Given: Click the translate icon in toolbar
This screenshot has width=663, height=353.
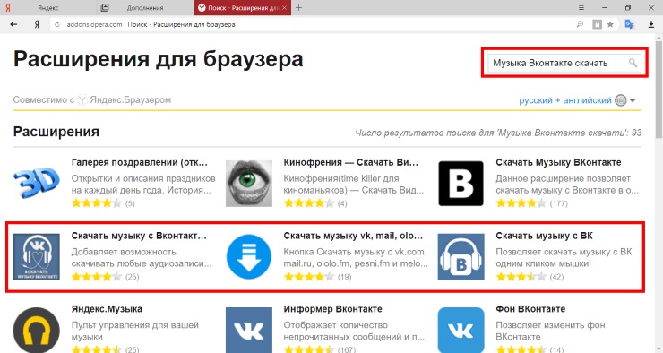Looking at the screenshot, I should click(629, 24).
